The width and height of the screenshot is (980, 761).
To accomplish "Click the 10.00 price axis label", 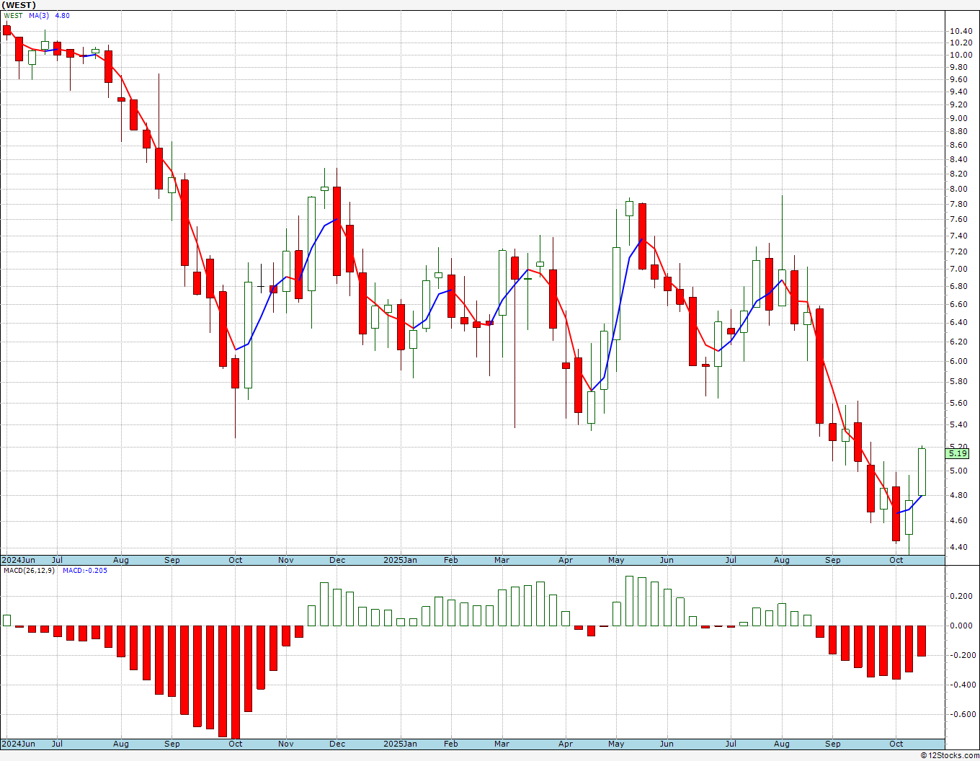I will [x=960, y=55].
